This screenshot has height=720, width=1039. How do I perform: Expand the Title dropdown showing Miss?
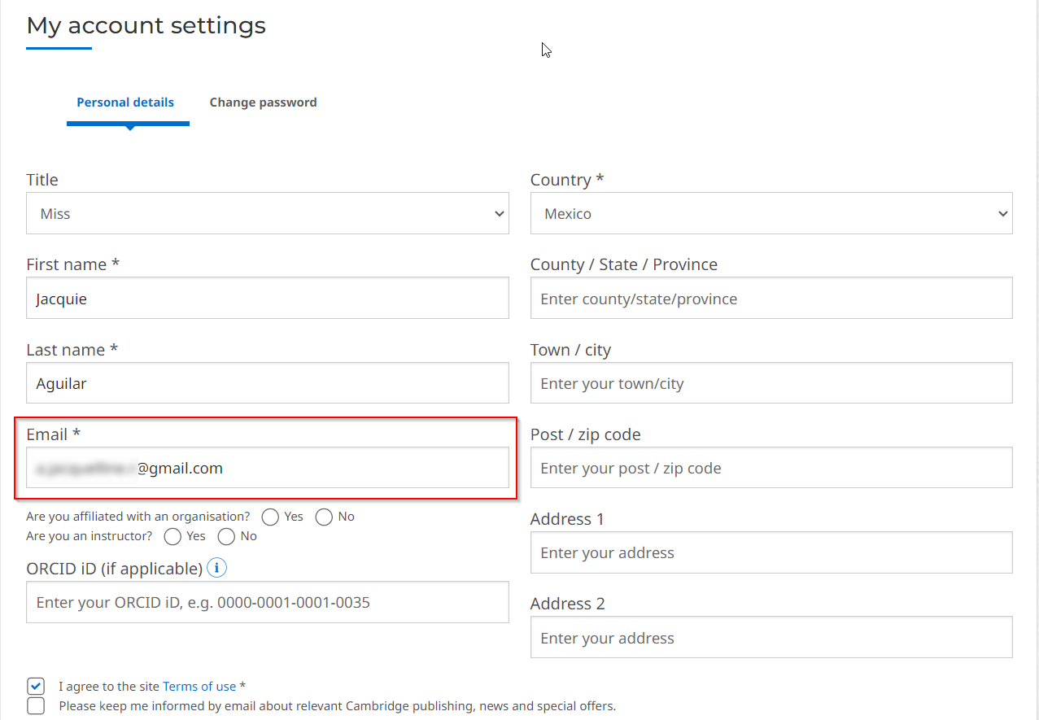pyautogui.click(x=268, y=213)
